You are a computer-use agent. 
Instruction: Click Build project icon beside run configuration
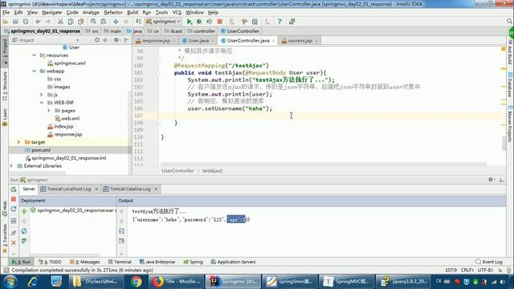click(138, 22)
